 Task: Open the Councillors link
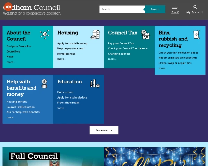pyautogui.click(x=13, y=52)
